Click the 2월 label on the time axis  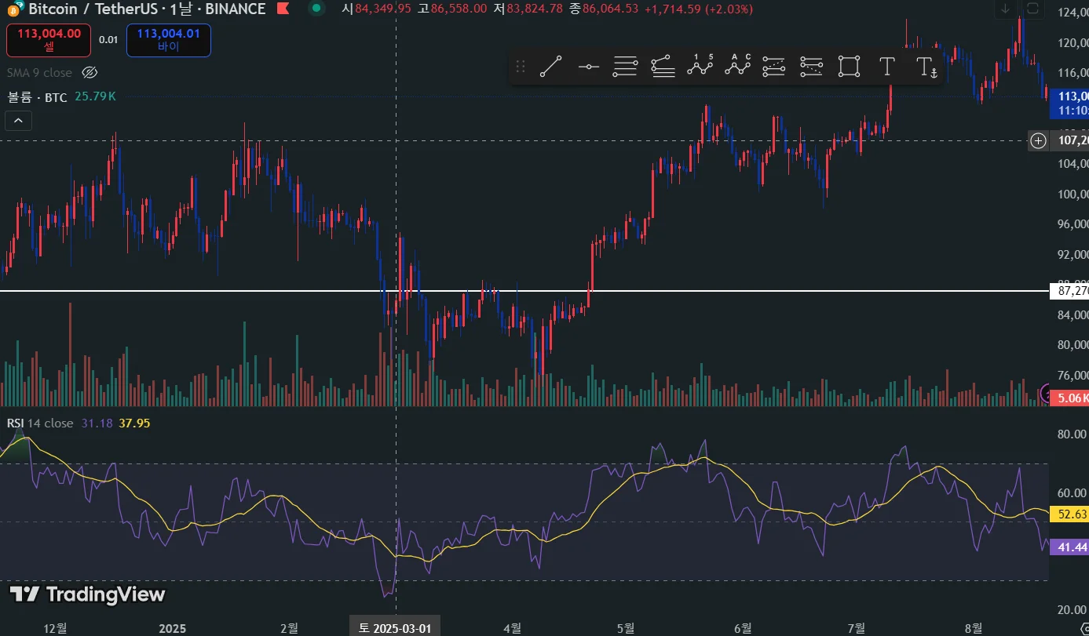click(288, 627)
